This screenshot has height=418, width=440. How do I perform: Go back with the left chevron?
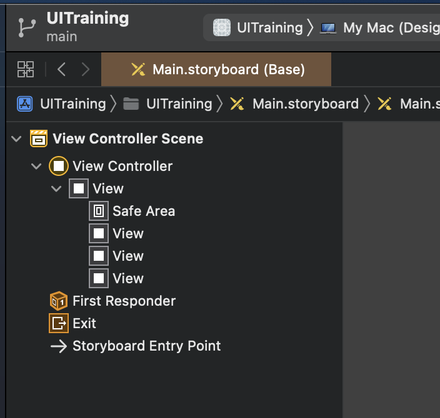coord(61,69)
